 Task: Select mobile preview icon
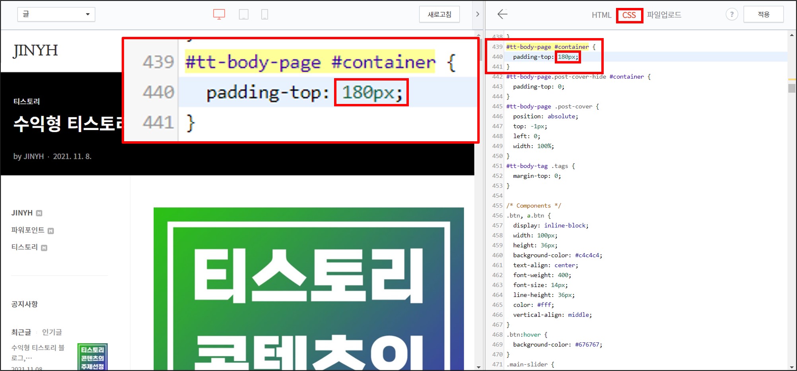[264, 15]
